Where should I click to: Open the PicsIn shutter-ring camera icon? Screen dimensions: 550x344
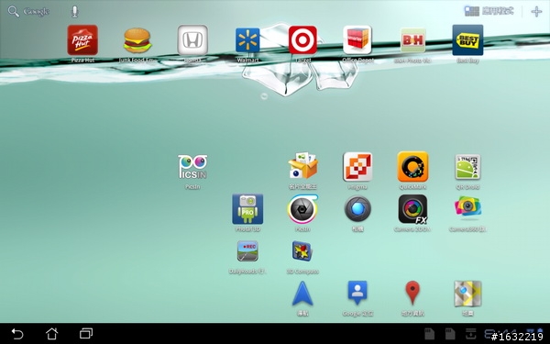point(302,209)
